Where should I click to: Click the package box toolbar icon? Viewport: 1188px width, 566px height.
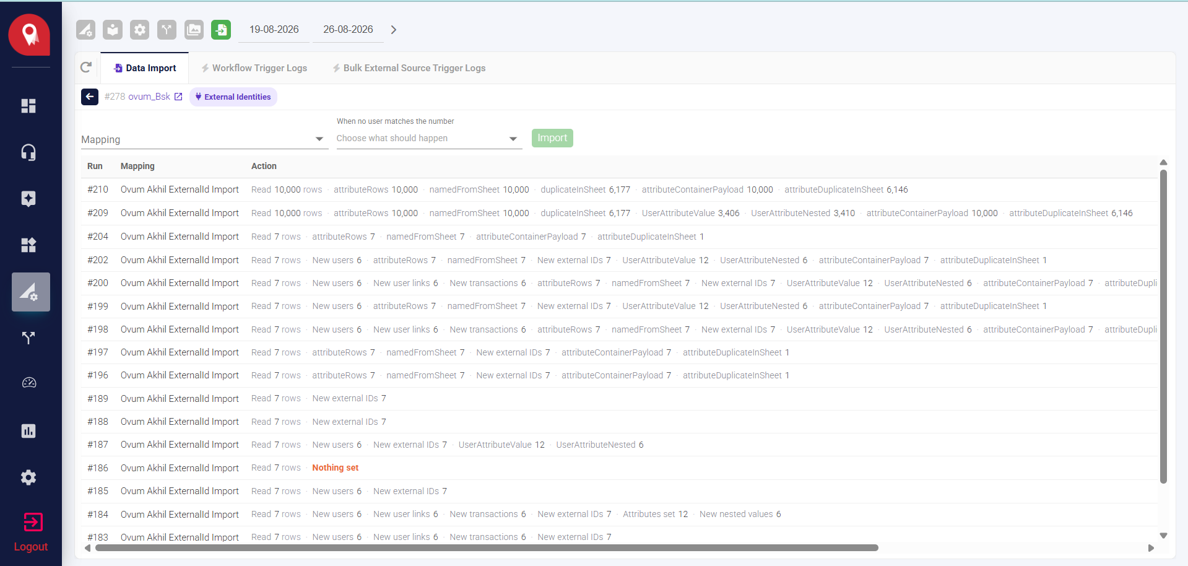click(113, 30)
